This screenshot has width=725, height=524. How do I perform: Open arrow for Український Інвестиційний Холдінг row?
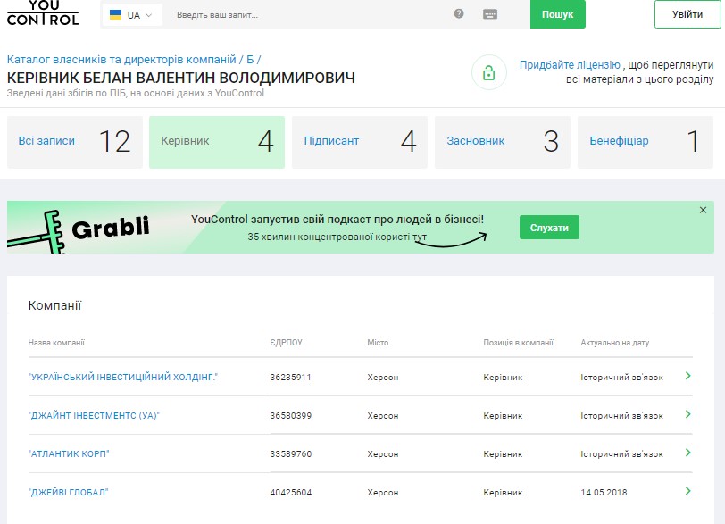click(x=687, y=376)
